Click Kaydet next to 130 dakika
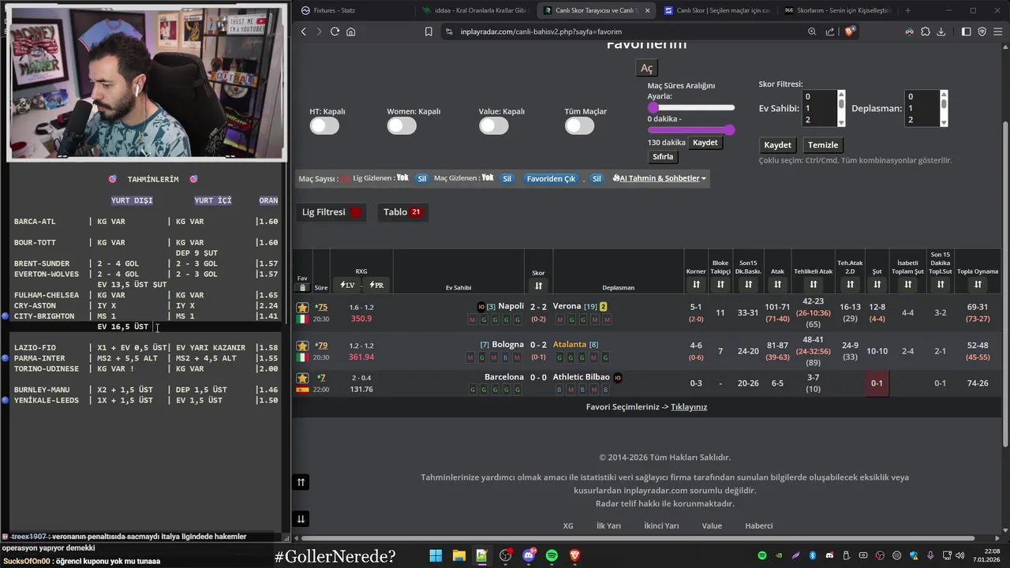This screenshot has height=568, width=1010. coord(705,143)
